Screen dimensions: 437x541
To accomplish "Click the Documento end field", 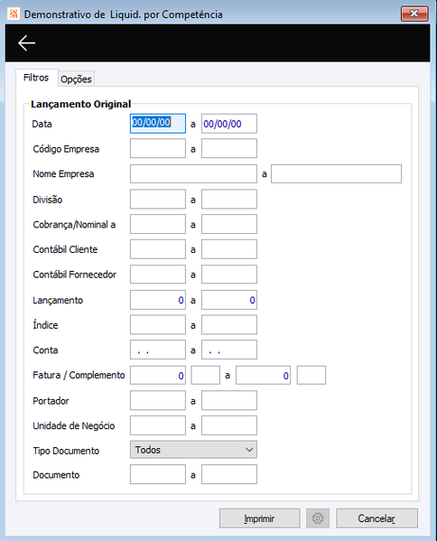I will (229, 474).
